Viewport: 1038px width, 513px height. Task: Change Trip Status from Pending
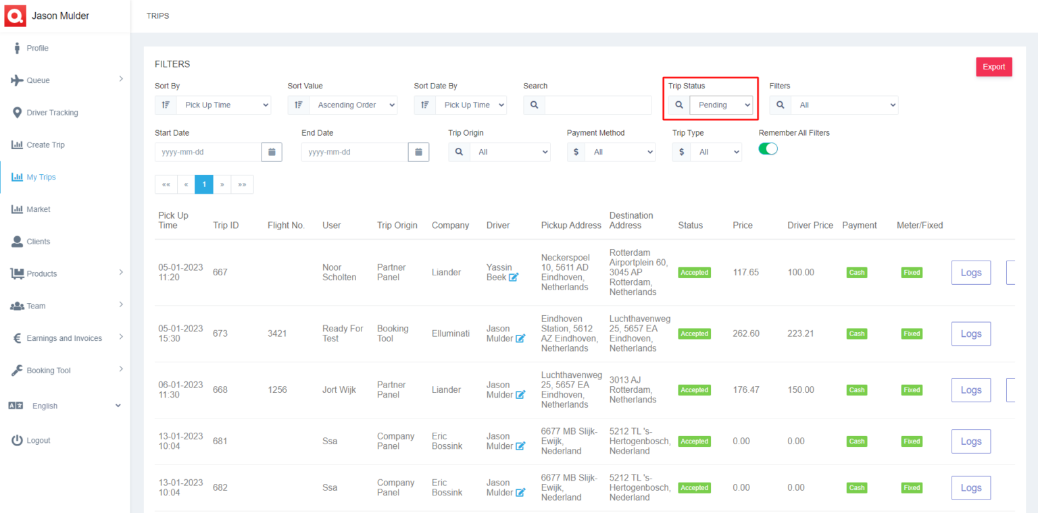pos(722,105)
